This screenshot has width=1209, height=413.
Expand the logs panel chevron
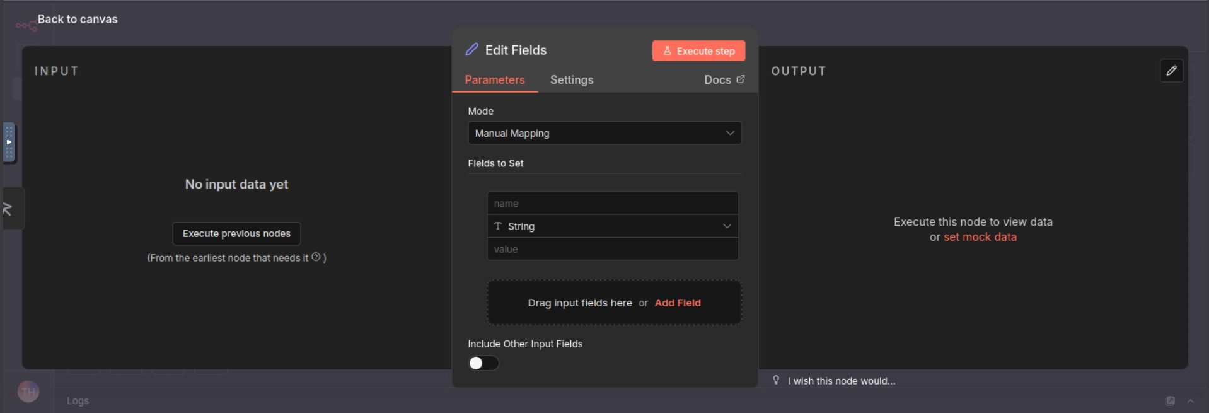pos(1191,401)
